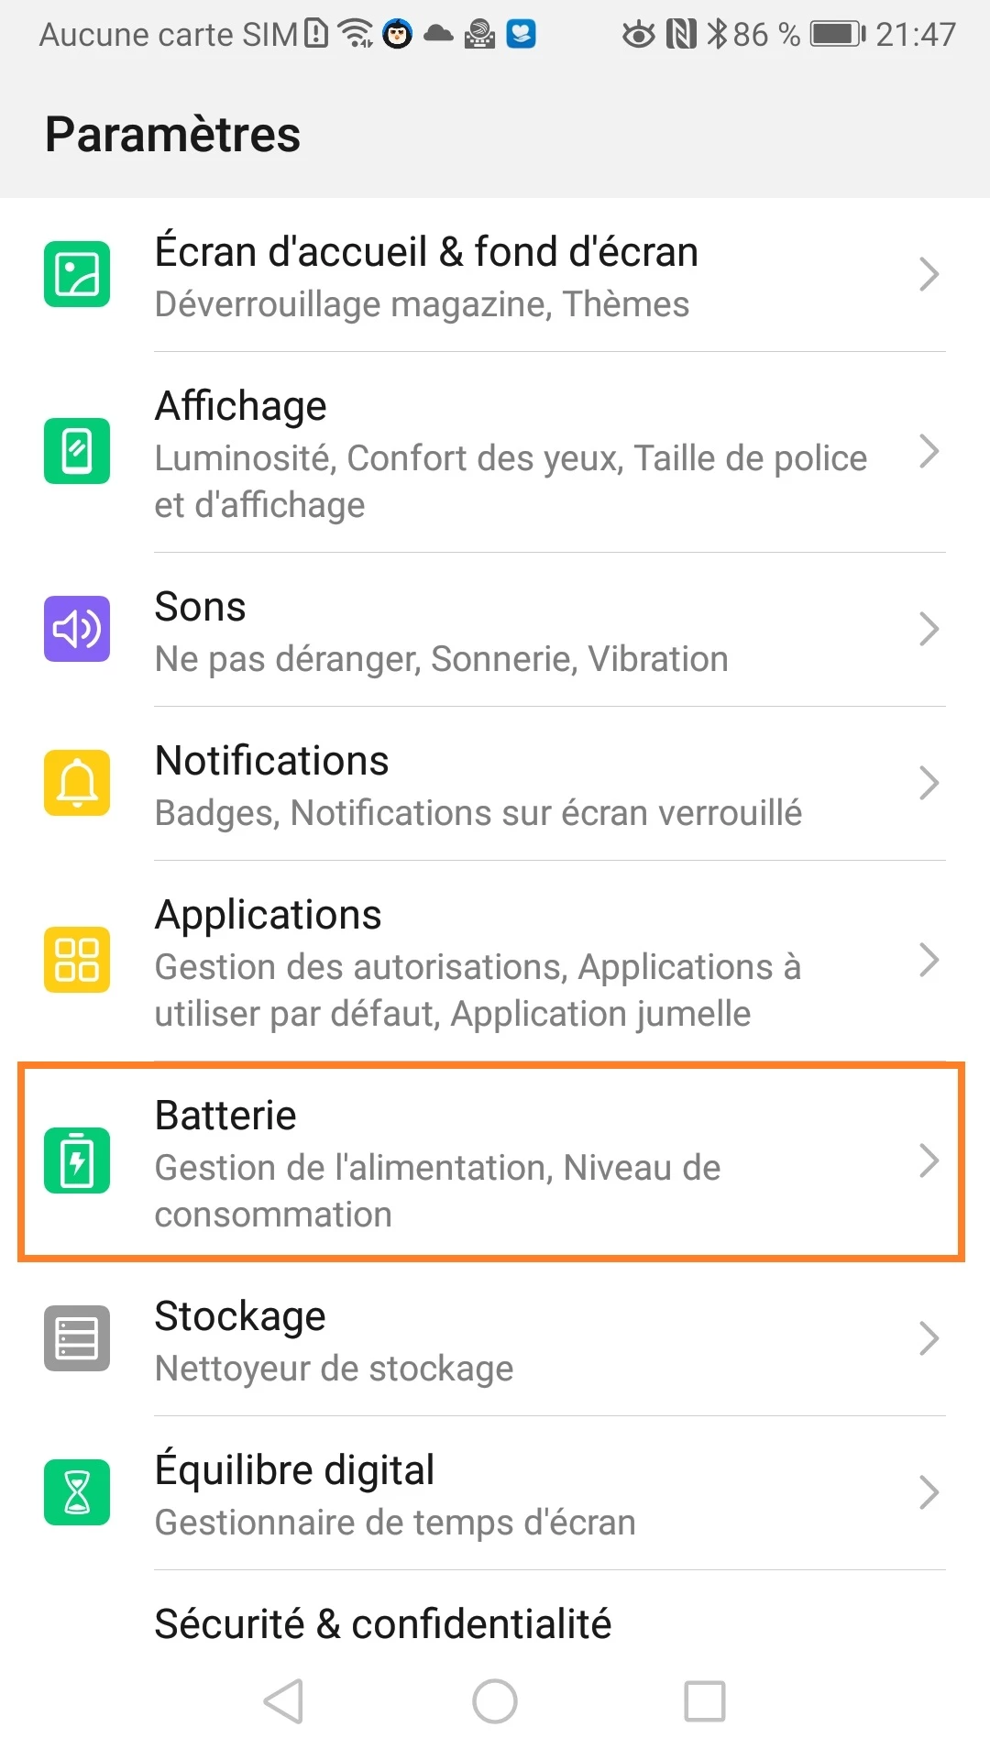Open the Notifications settings entry
990x1760 pixels.
(x=477, y=785)
